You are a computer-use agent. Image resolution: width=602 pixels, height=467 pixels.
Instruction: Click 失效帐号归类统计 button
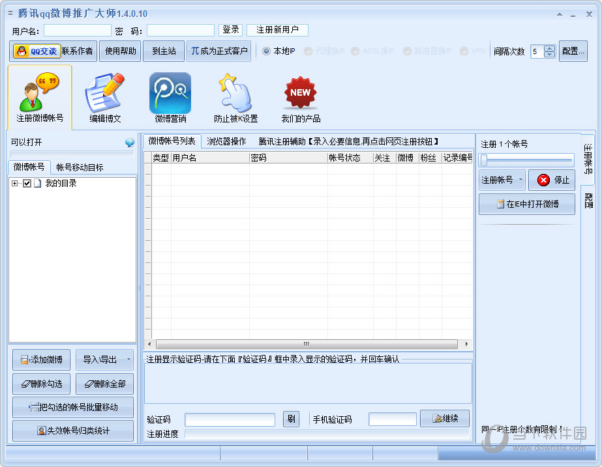(73, 431)
